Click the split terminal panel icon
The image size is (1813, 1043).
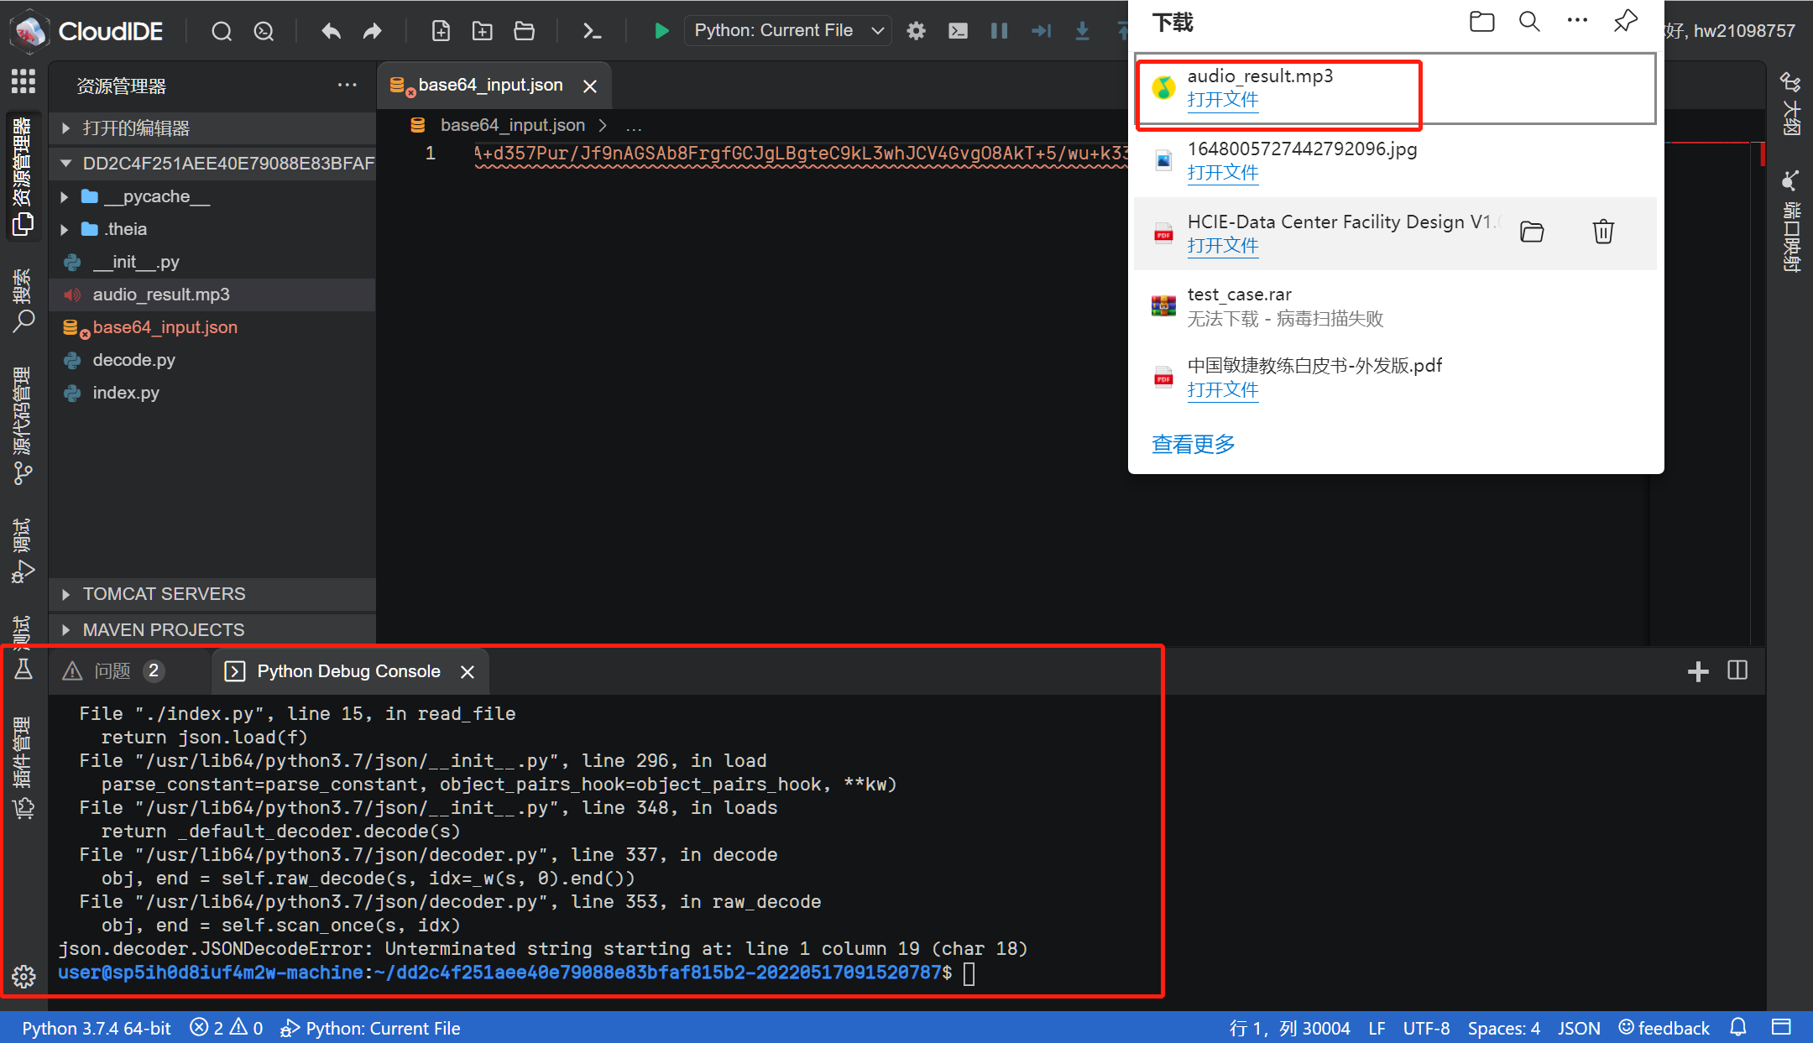tap(1737, 670)
